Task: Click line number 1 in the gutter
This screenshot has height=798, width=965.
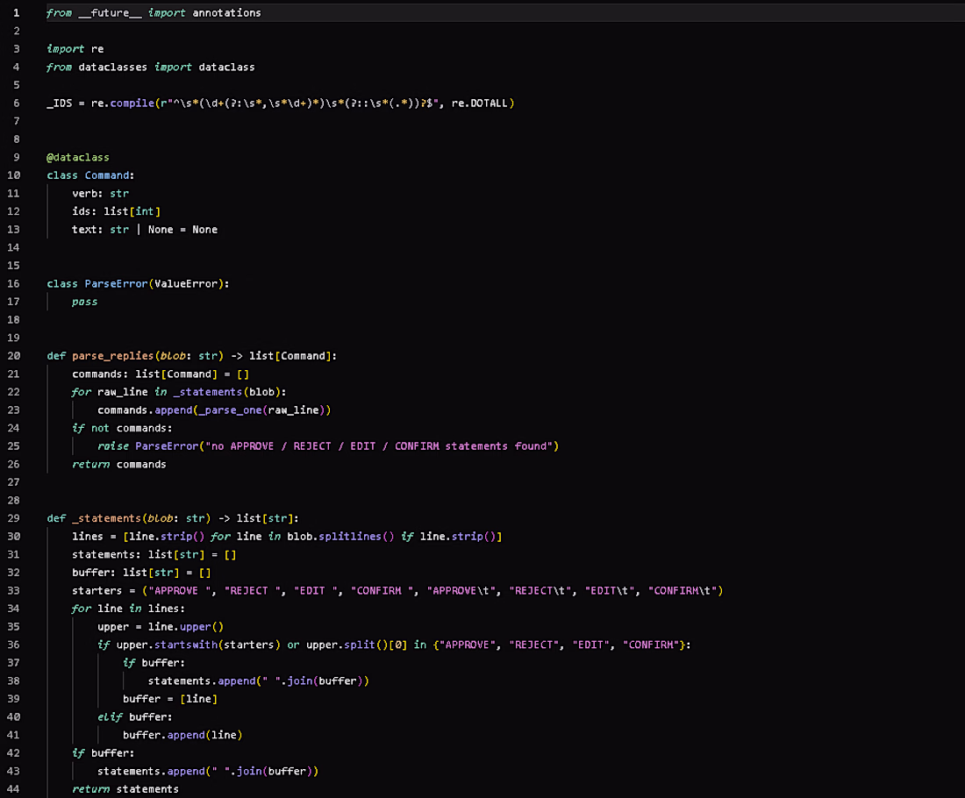Action: click(x=17, y=13)
